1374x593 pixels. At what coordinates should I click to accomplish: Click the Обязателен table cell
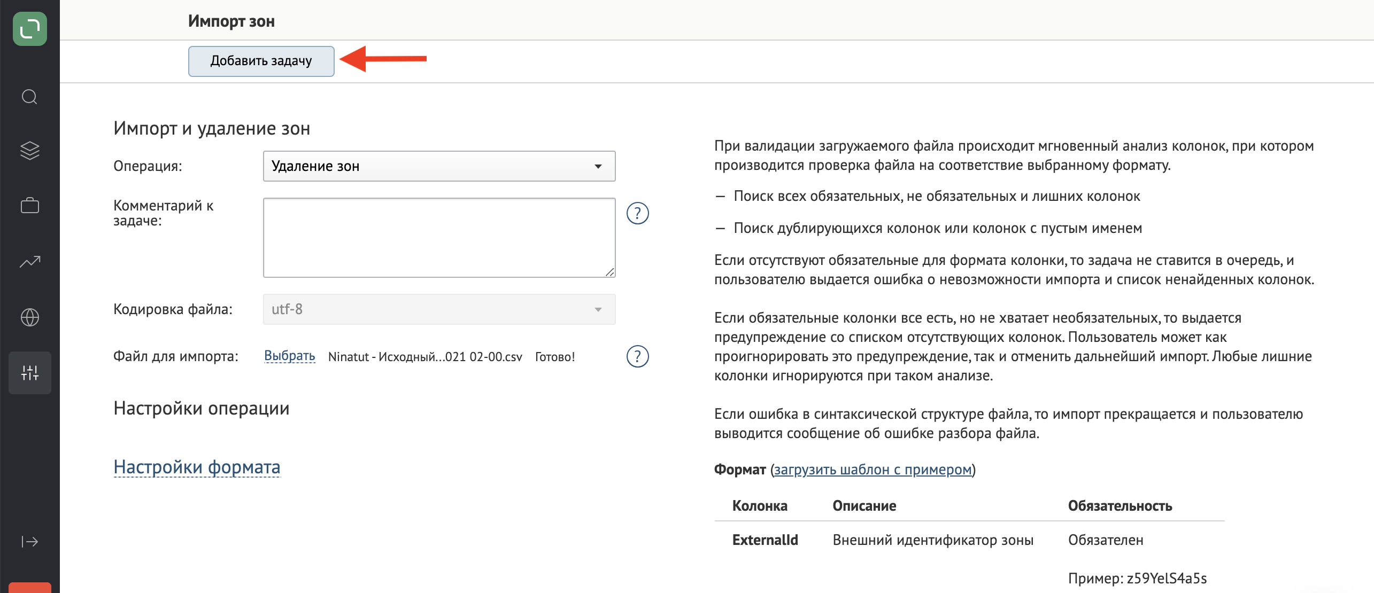1106,540
